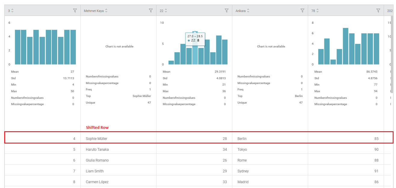Click the filter icon in Mehmet Kaya column
396x188 pixels.
(x=151, y=11)
